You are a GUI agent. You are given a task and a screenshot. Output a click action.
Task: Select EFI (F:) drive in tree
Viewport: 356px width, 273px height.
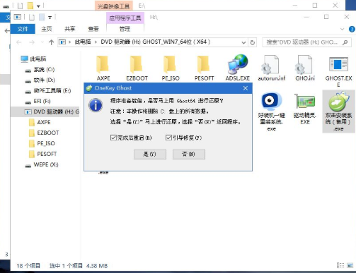pos(38,101)
